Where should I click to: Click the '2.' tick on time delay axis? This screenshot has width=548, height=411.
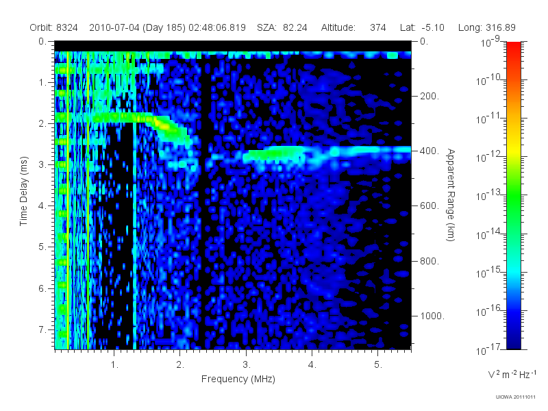[42, 124]
